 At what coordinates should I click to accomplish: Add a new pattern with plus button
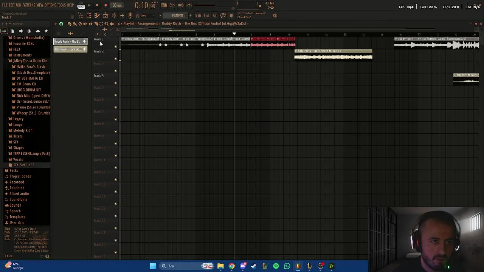(x=190, y=15)
